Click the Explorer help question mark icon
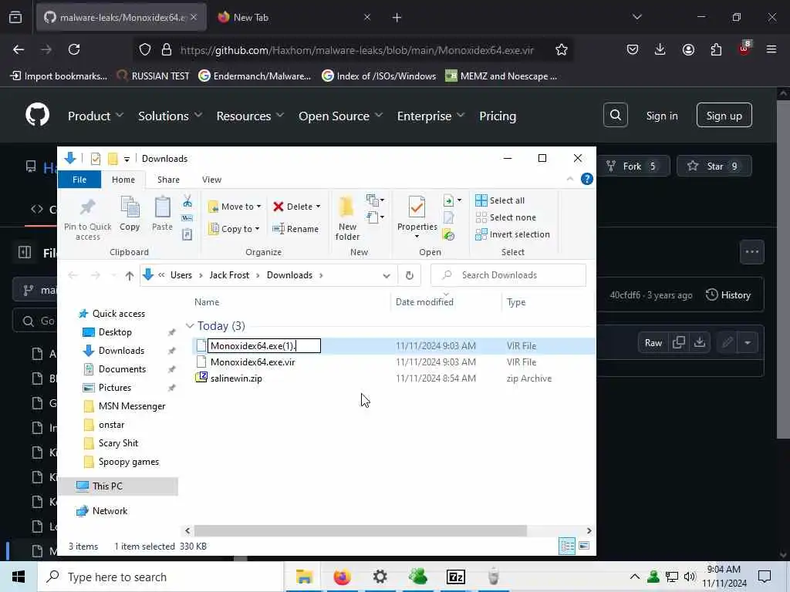Screen dimensions: 790x592 (587, 179)
